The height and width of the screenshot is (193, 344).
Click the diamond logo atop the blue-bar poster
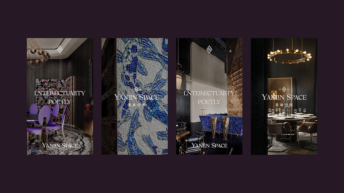point(209,50)
